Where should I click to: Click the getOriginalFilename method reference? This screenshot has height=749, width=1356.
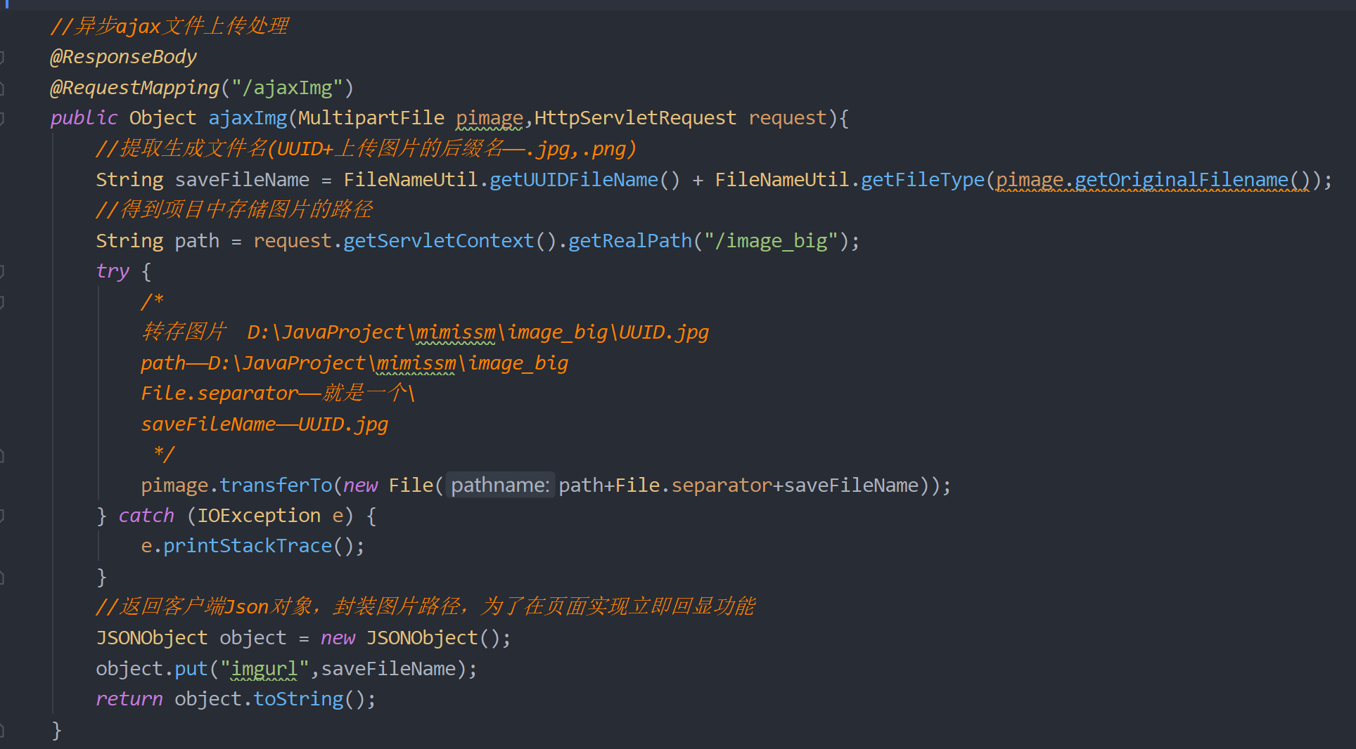[x=1182, y=180]
